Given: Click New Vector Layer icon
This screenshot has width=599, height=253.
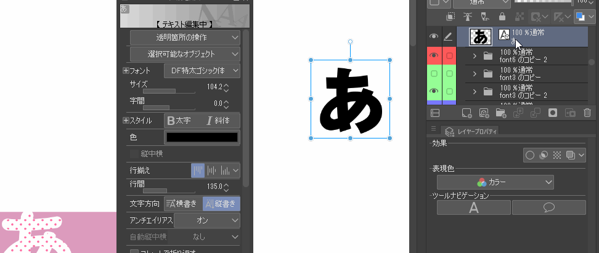Looking at the screenshot, I should (484, 113).
